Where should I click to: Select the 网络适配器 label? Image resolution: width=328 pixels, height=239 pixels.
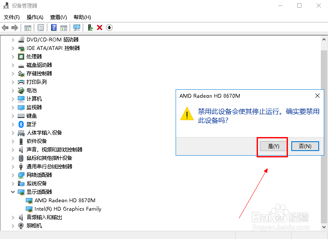39,175
